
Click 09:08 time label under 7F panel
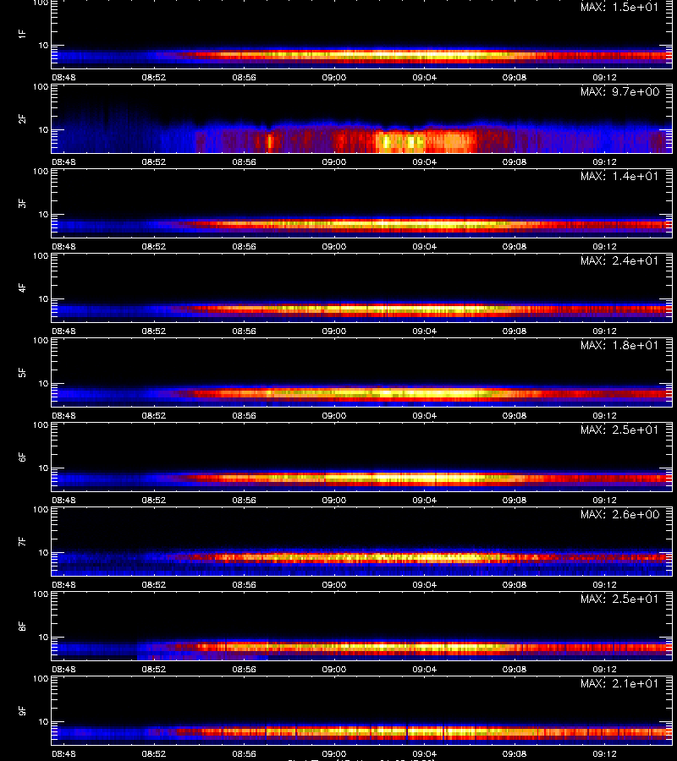click(x=515, y=584)
